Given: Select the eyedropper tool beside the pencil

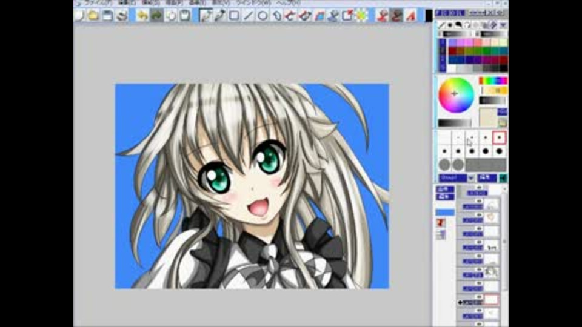Looking at the screenshot, I should [219, 16].
